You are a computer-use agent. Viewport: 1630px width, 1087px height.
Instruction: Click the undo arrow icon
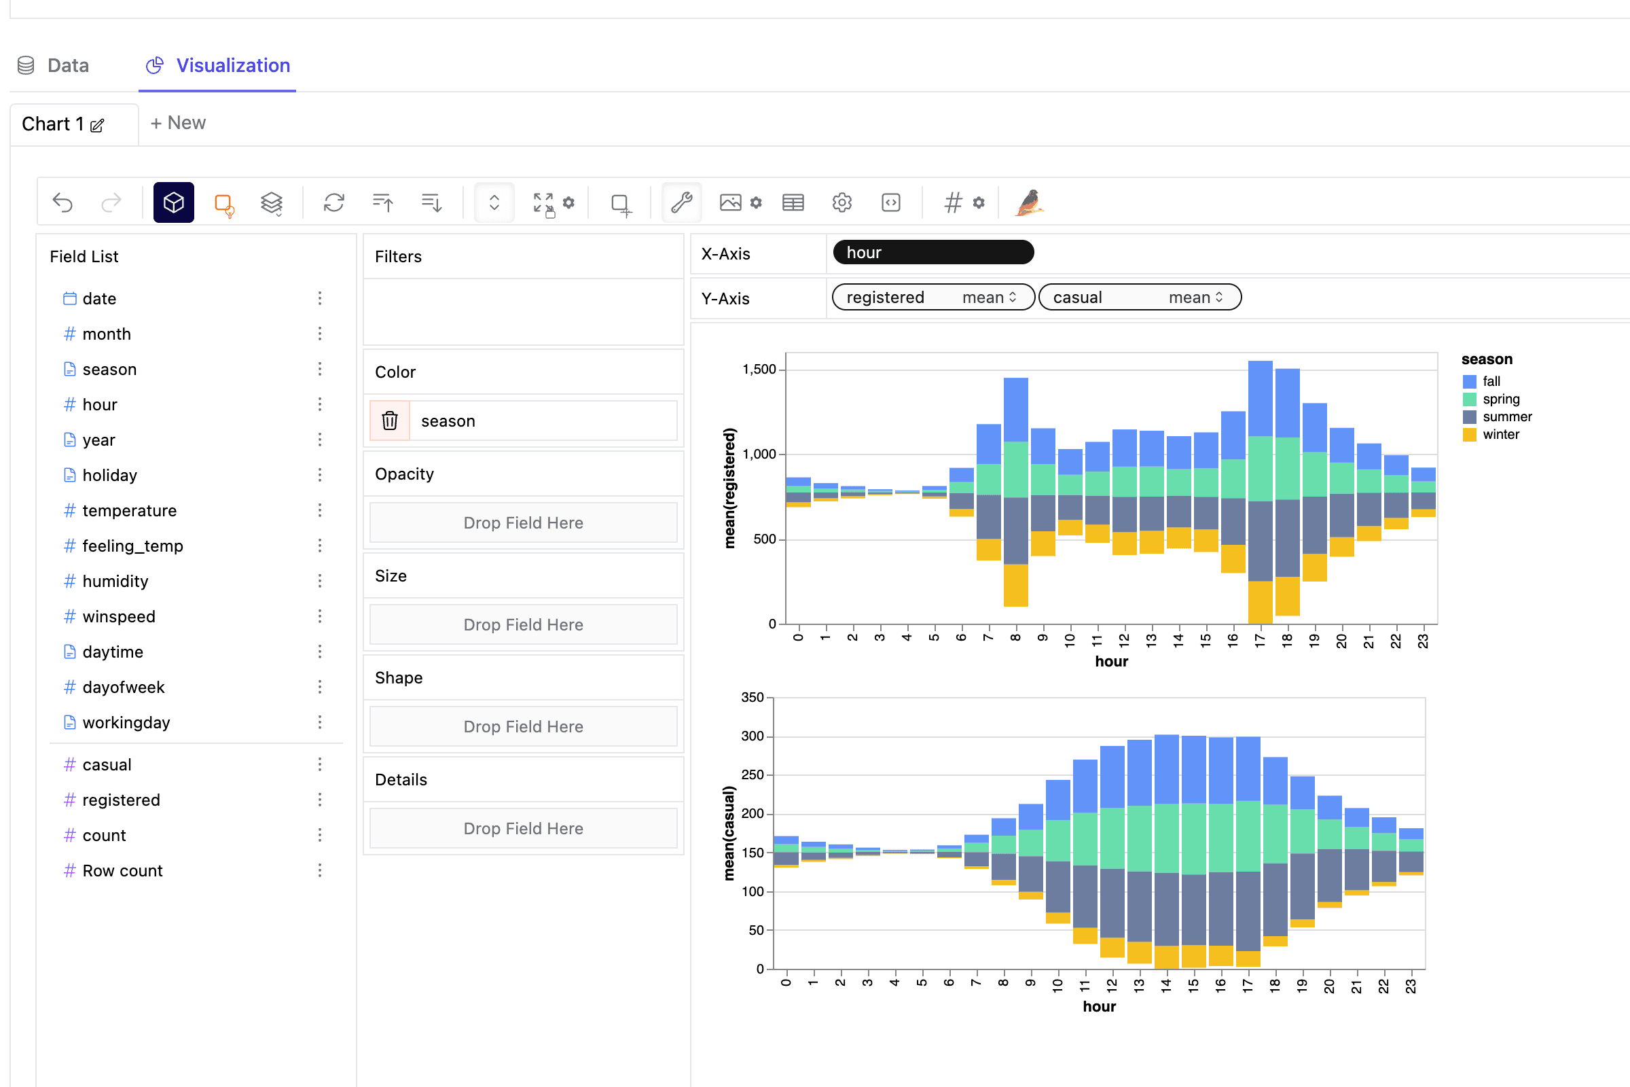click(62, 202)
